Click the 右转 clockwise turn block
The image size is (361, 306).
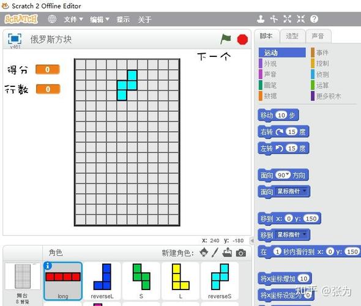(283, 132)
